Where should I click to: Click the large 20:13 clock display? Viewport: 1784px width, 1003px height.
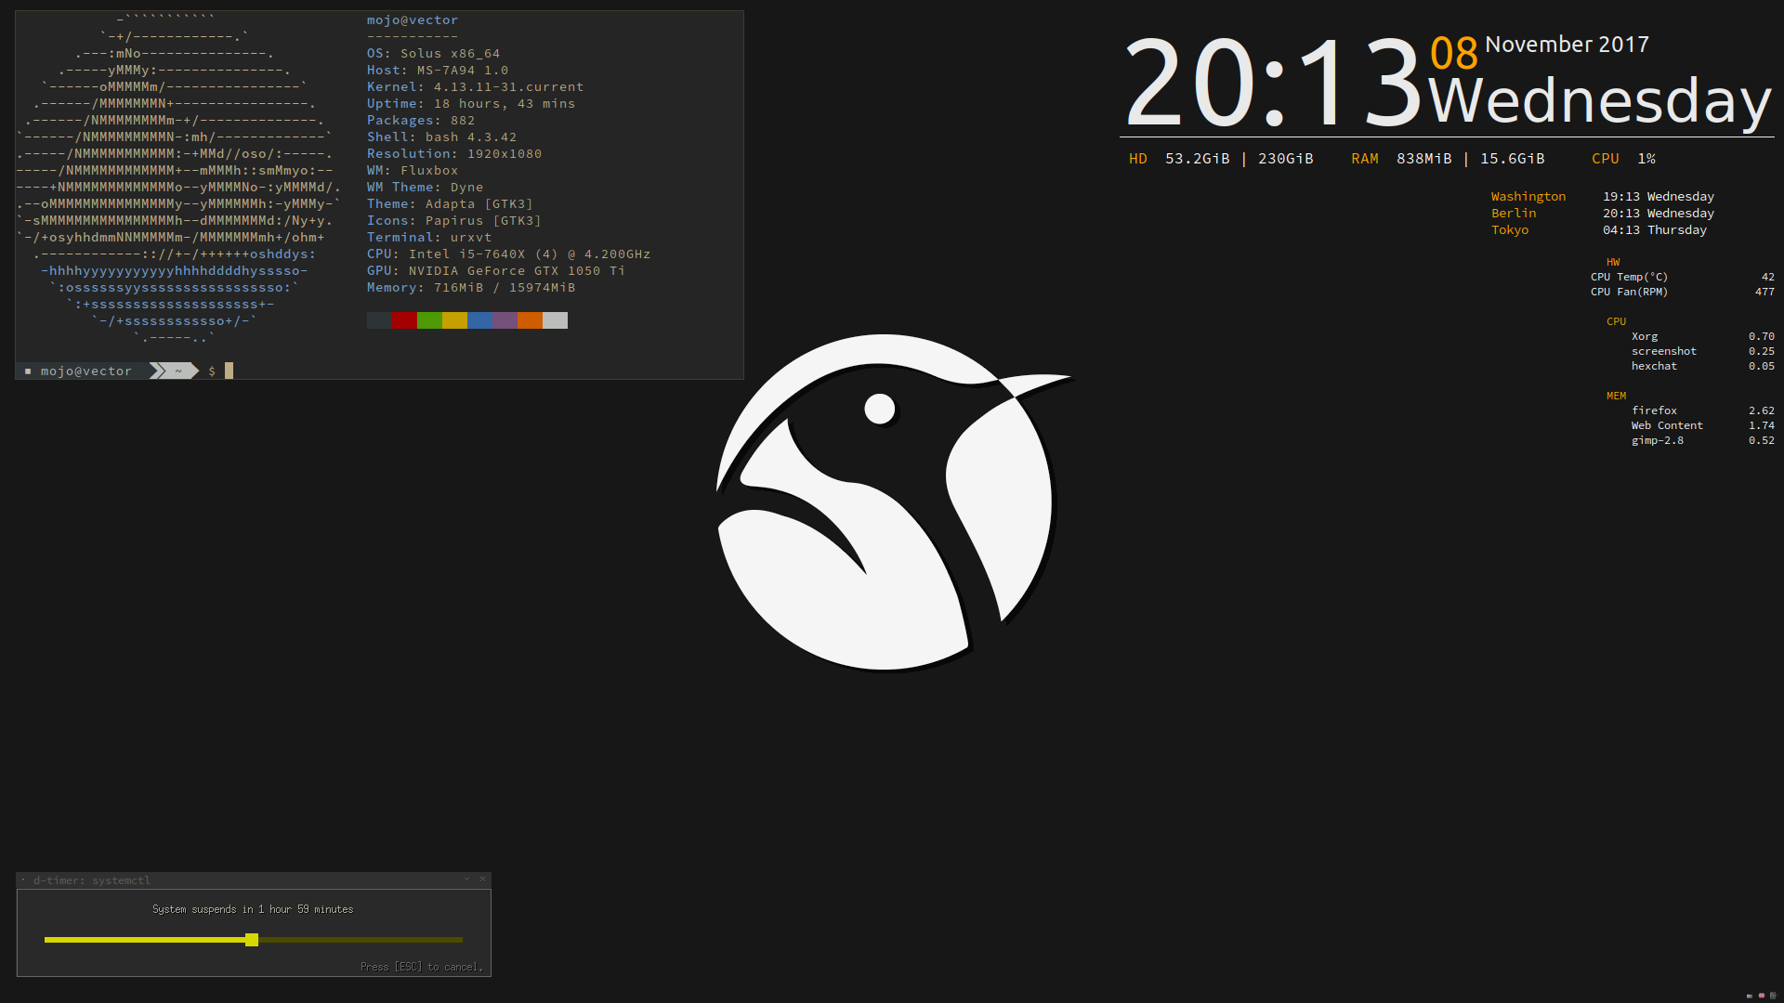(1275, 82)
